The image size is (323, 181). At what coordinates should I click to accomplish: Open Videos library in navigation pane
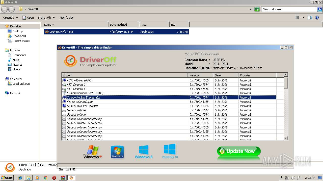[16, 69]
